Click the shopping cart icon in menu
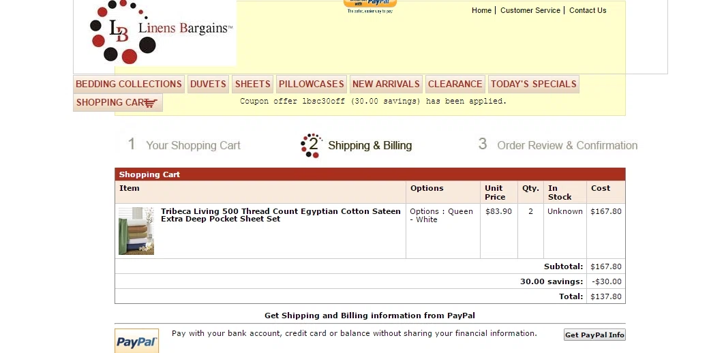 point(151,103)
